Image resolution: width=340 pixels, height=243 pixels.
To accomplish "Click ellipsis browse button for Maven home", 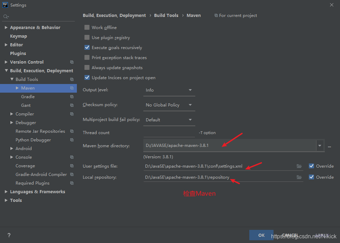I will 329,147.
